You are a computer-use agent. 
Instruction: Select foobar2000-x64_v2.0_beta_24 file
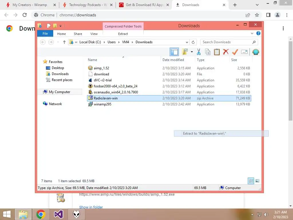169,86
